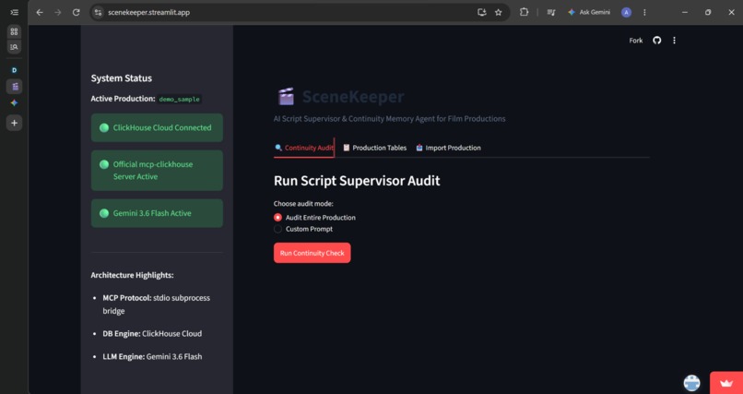
Task: Click the DB Engine: ClickHouse Cloud text
Action: pyautogui.click(x=152, y=334)
